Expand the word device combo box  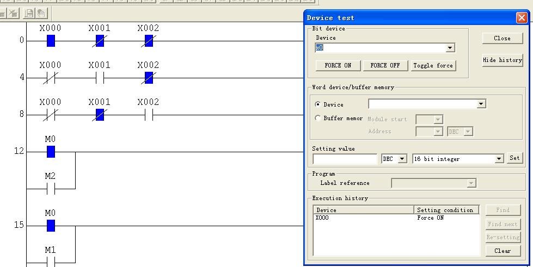[481, 104]
